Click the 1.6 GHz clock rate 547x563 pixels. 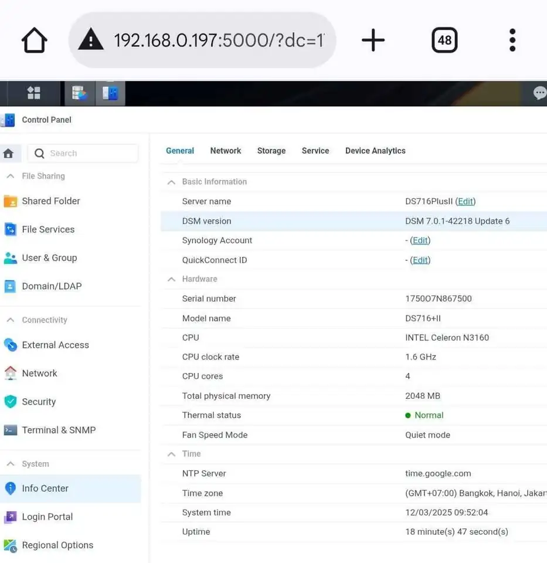421,357
